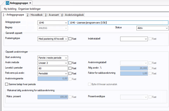Screen dimensions: 169x111
Task: Switch to the 2 - Hovedbok tab
Action: pyautogui.click(x=35, y=15)
